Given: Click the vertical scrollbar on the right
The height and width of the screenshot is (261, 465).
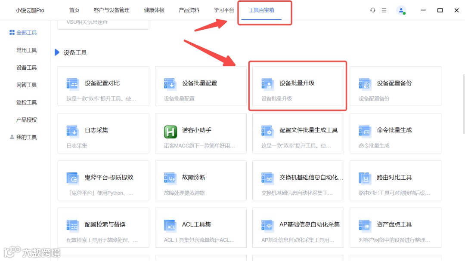Looking at the screenshot, I should point(463,104).
